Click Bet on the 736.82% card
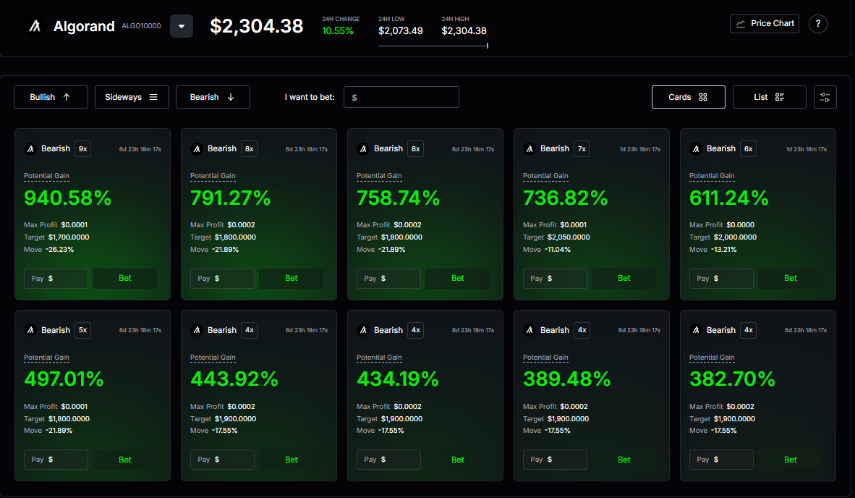 [x=624, y=278]
